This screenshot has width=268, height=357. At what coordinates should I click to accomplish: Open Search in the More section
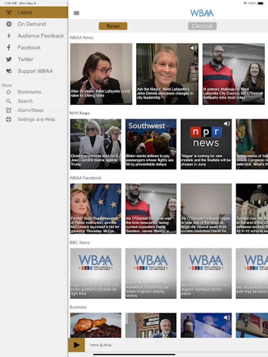coord(34,101)
